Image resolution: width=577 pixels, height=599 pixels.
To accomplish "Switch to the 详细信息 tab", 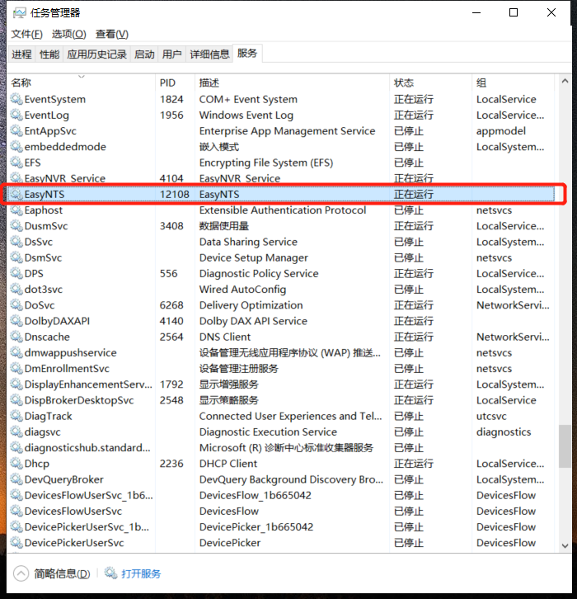I will click(209, 54).
